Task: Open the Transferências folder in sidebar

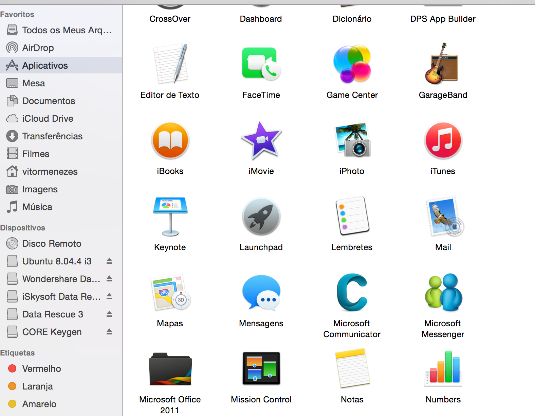Action: [x=52, y=136]
